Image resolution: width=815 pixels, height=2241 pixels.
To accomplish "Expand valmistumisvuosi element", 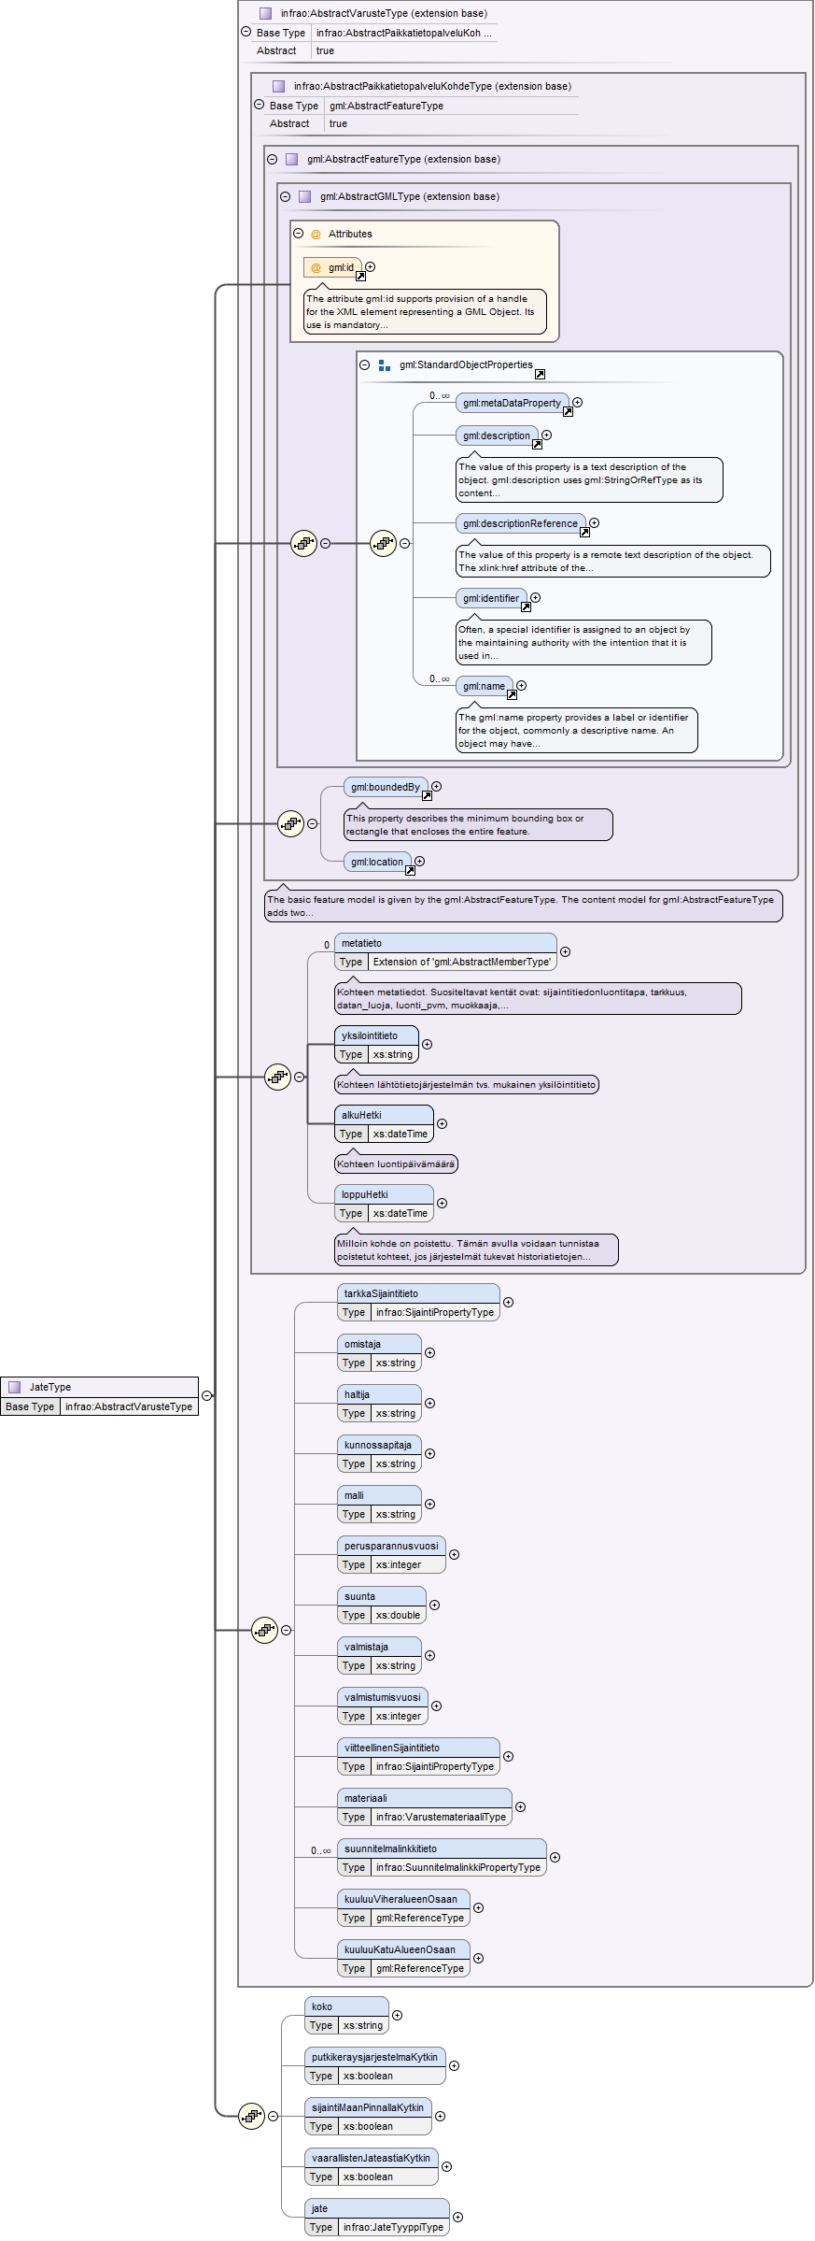I will pyautogui.click(x=436, y=1706).
